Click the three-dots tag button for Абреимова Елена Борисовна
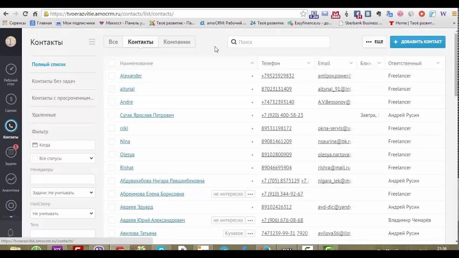 [x=250, y=194]
